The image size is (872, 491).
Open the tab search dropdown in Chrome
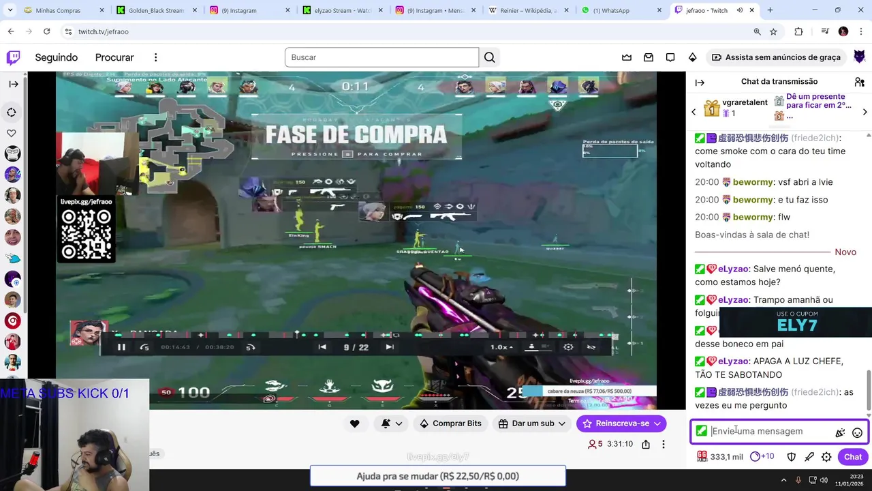click(10, 10)
